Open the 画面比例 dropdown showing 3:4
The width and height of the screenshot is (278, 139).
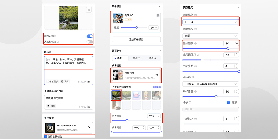(x=211, y=22)
